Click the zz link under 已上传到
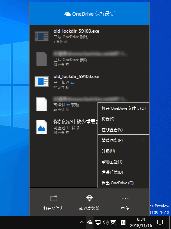 click(72, 83)
